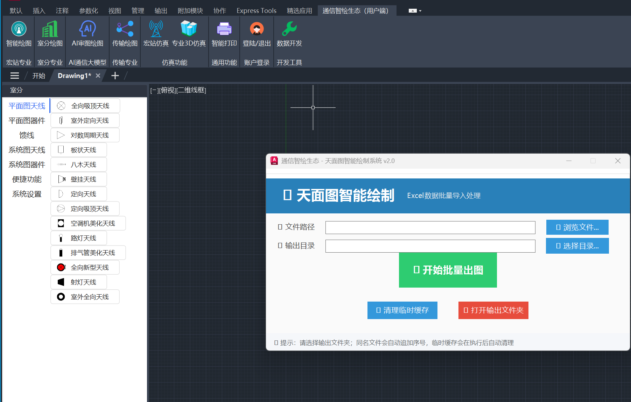
Task: Insert a 壁挂天线 antenna
Action: pos(79,179)
